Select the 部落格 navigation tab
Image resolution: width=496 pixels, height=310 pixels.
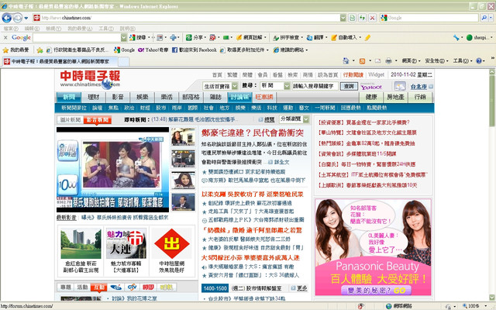click(x=191, y=97)
